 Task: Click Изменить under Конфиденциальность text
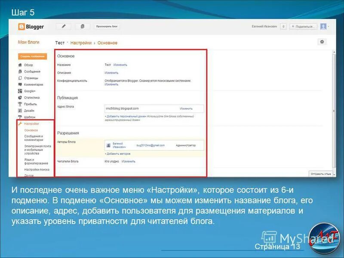[111, 84]
